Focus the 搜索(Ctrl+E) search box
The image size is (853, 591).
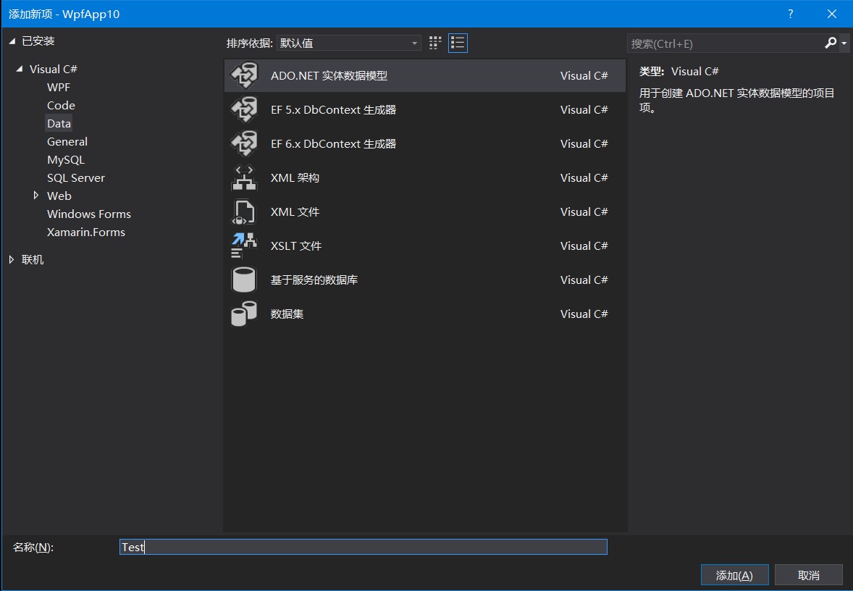point(726,43)
